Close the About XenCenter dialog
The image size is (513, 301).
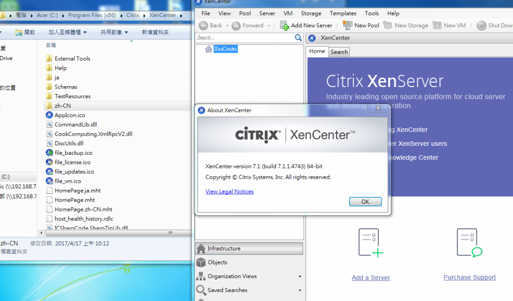coord(378,108)
